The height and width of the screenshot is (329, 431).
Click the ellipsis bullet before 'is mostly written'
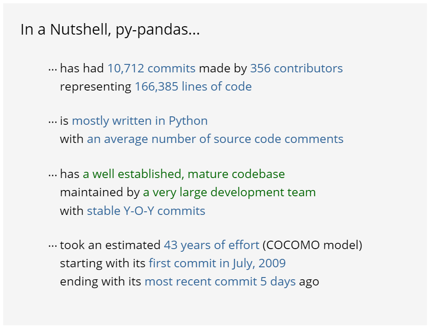click(52, 122)
